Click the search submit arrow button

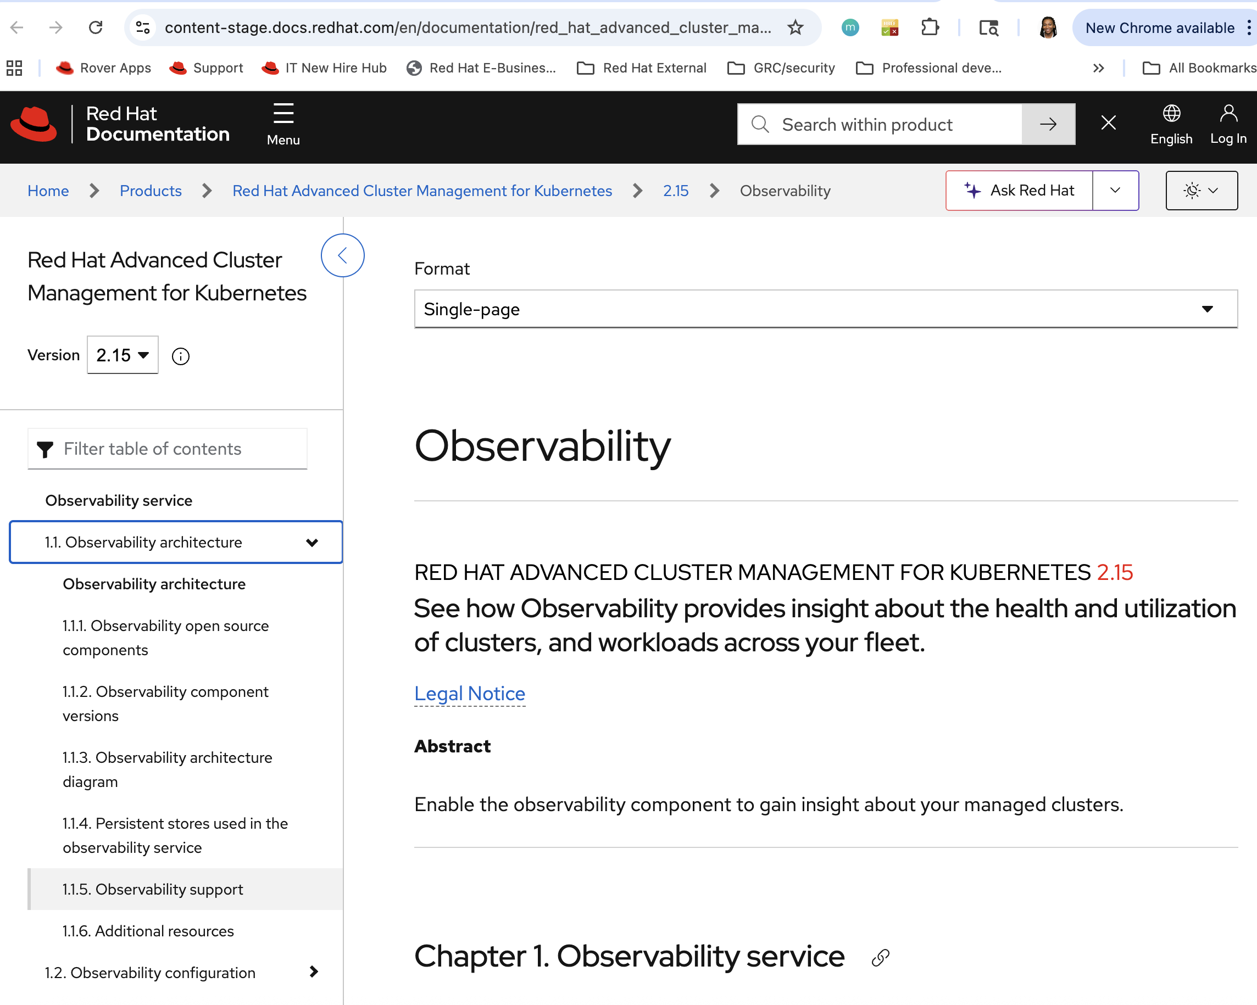(1048, 124)
